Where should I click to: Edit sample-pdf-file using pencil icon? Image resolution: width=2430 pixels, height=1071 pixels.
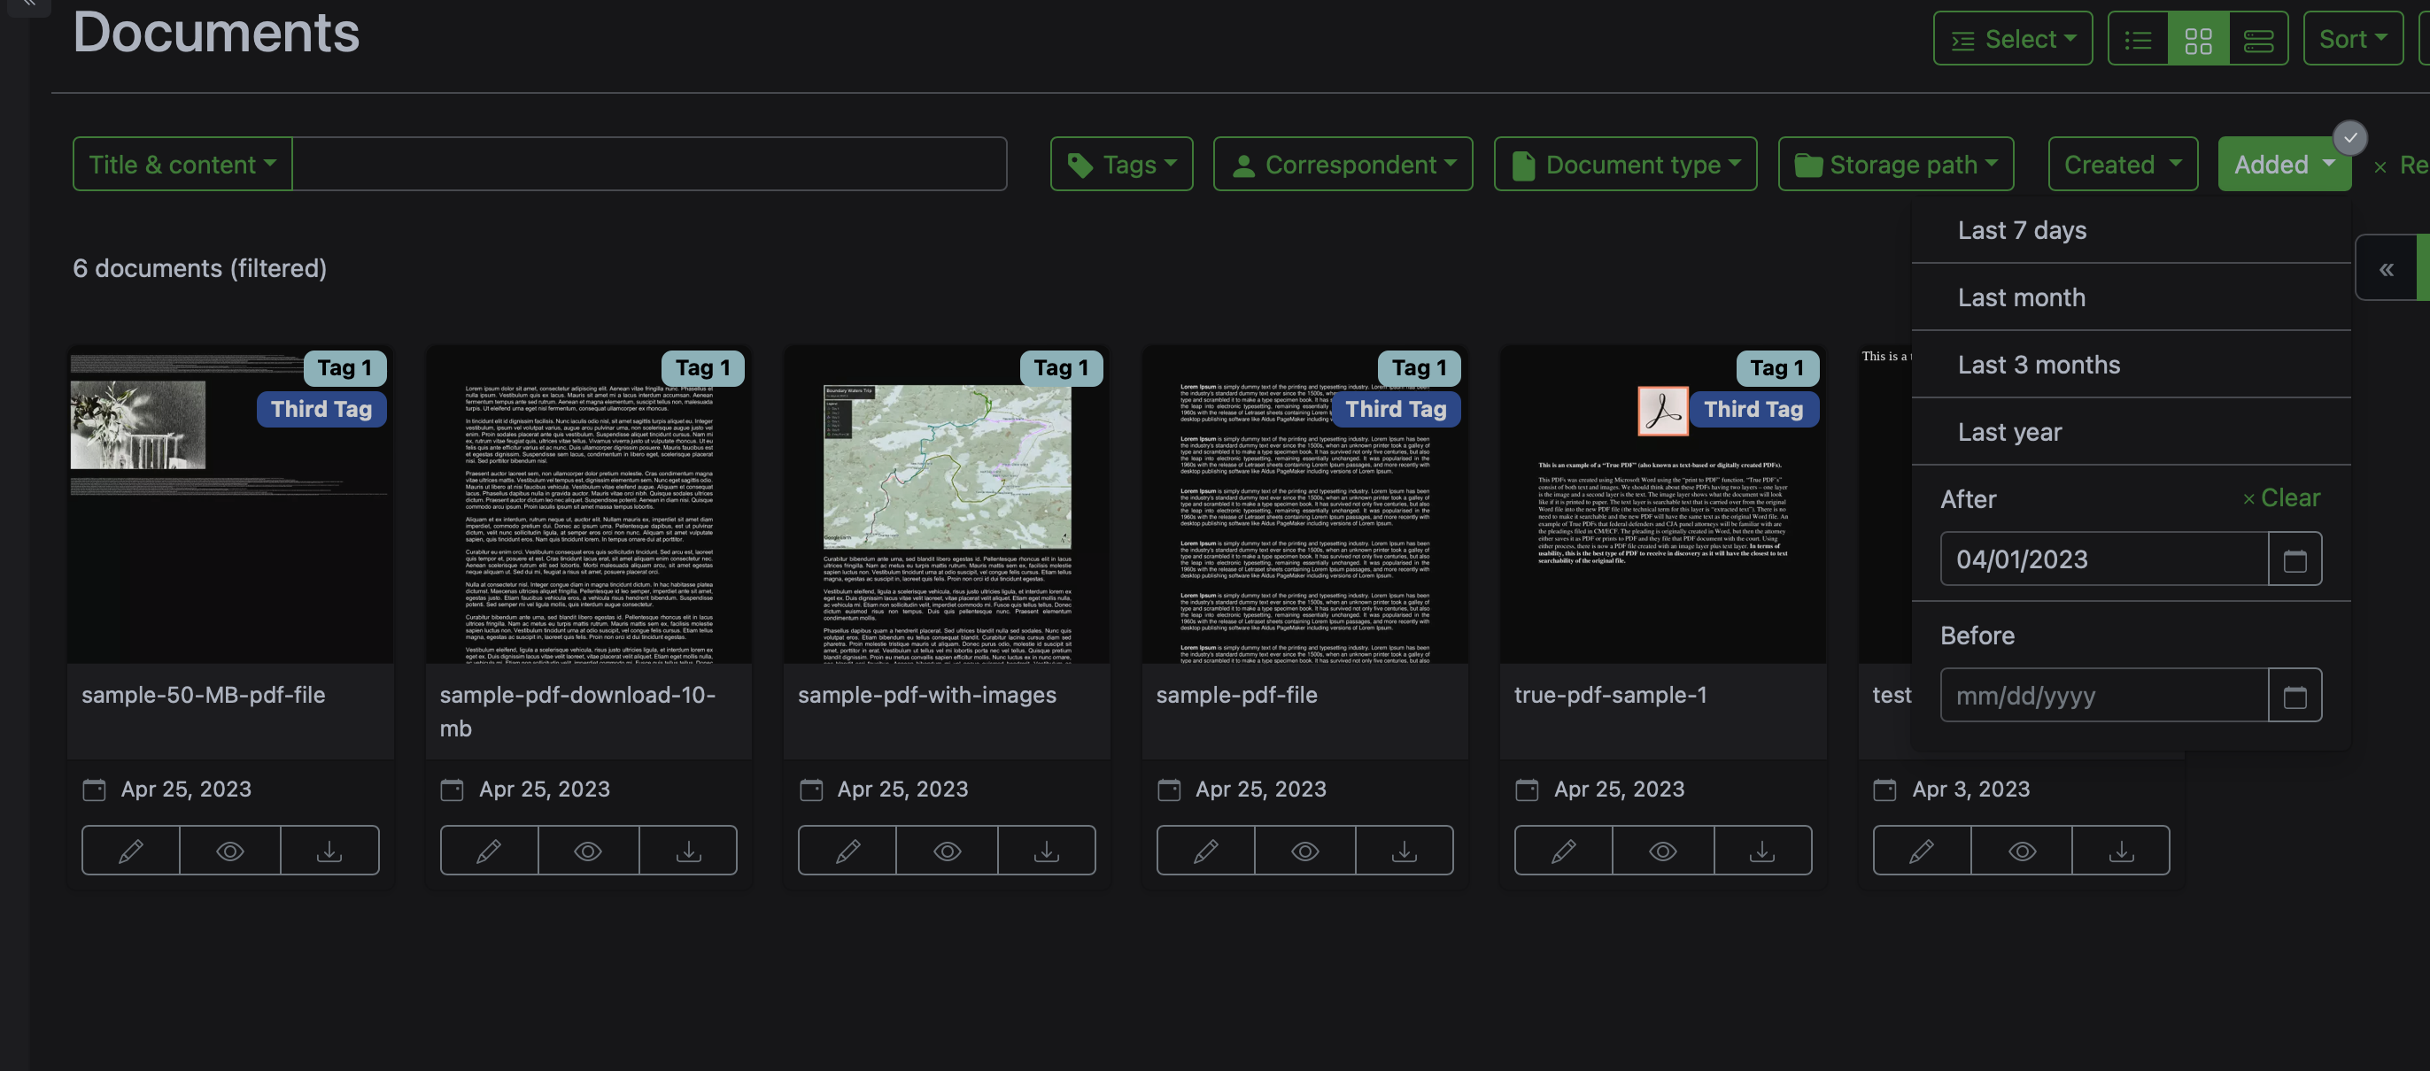[1204, 851]
